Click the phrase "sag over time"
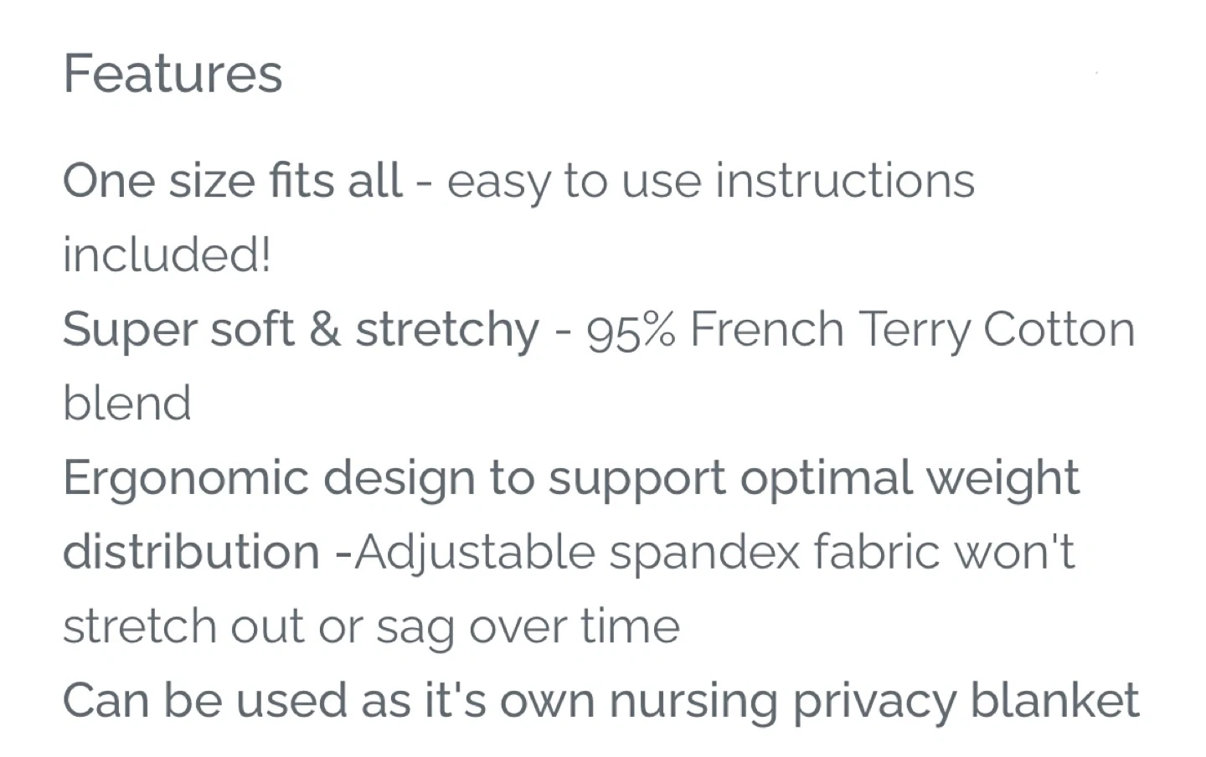Viewport: 1206px width, 757px height. [528, 628]
